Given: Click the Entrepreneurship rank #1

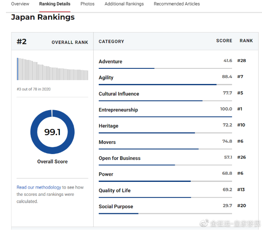Looking at the screenshot, I should coord(240,109).
